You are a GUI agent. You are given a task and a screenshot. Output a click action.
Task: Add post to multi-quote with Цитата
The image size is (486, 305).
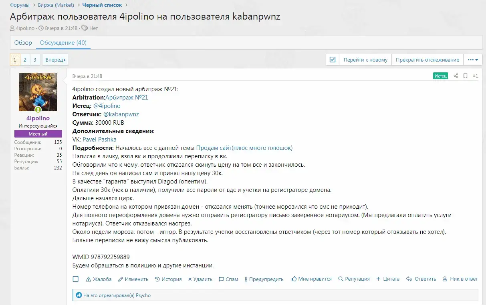[388, 279]
